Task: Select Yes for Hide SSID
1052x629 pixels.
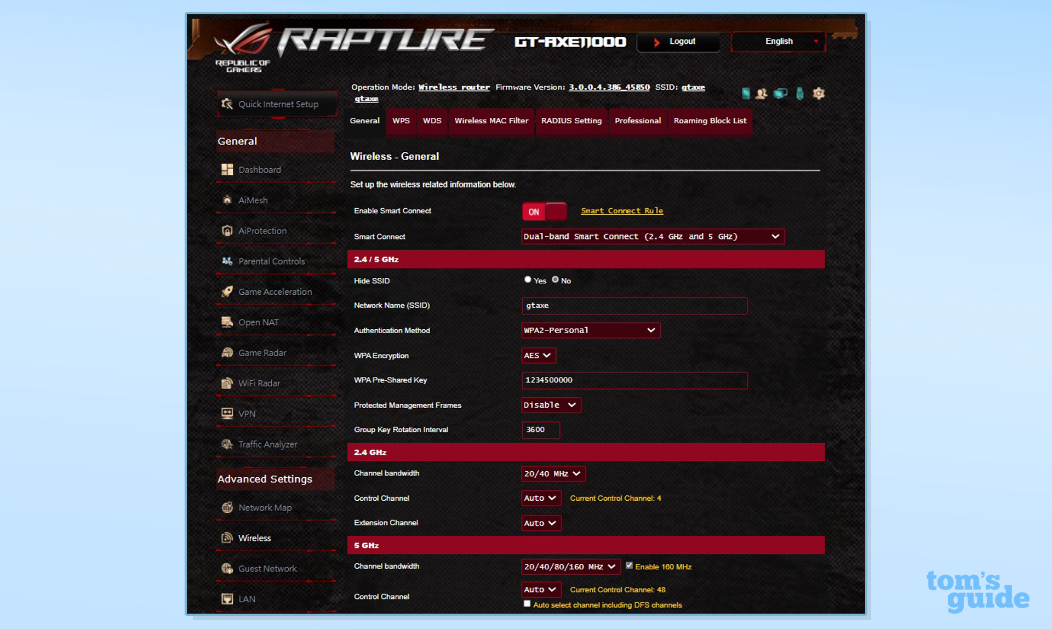Action: (528, 279)
